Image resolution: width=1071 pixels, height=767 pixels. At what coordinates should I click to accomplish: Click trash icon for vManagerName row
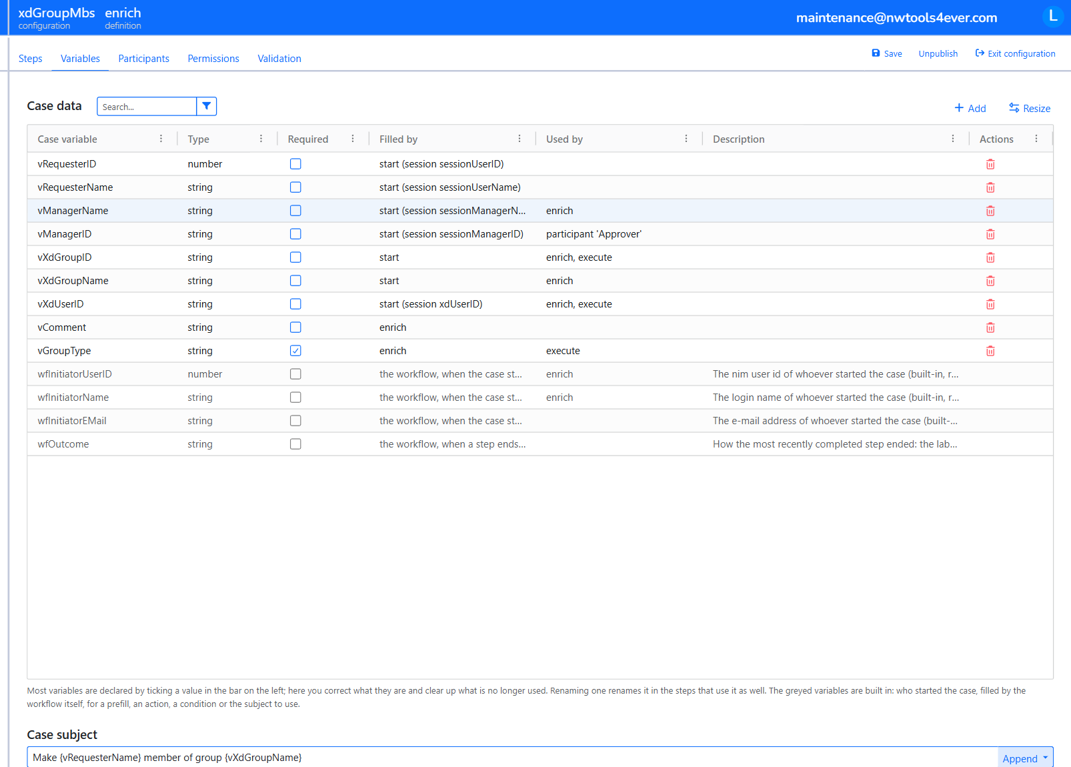(x=990, y=211)
